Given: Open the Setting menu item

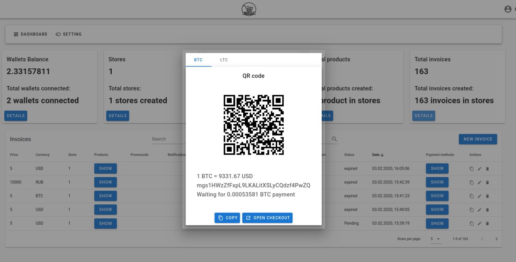Looking at the screenshot, I should click(69, 34).
